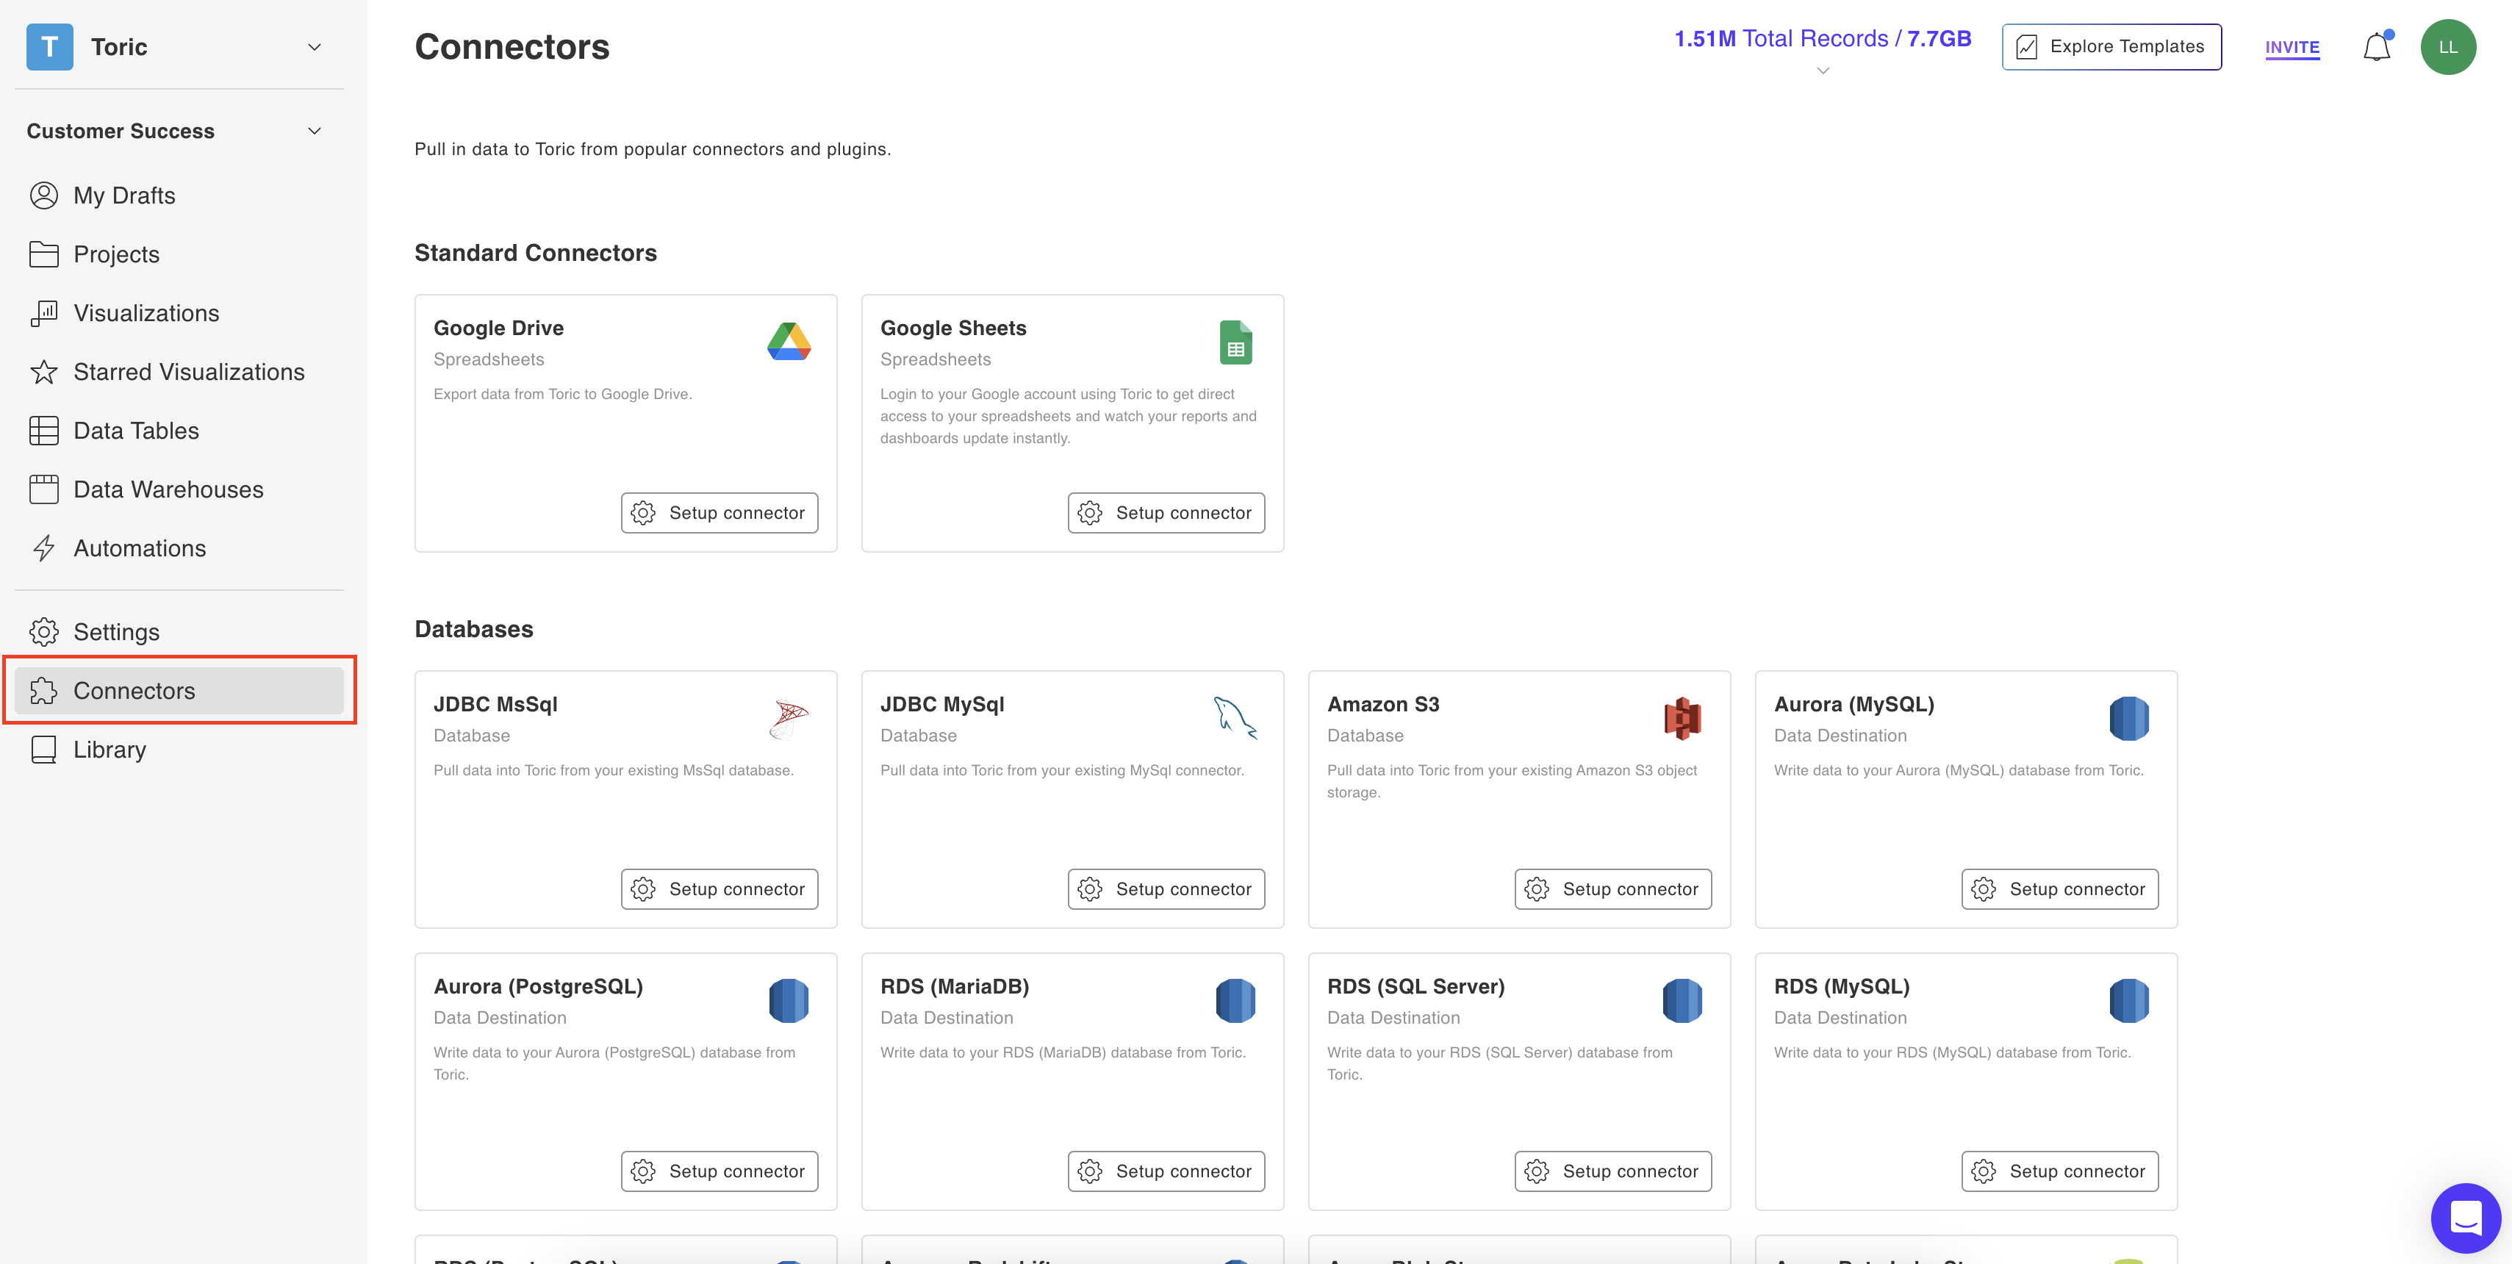Image resolution: width=2512 pixels, height=1264 pixels.
Task: Expand the Toric workspace dropdown chevron
Action: pos(314,47)
